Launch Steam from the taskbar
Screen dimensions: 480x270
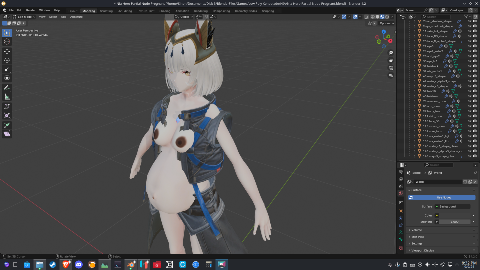(x=53, y=264)
